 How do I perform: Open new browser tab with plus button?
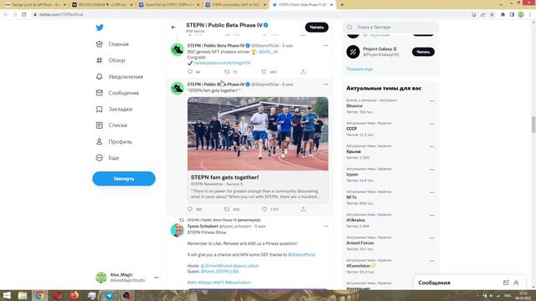[x=342, y=5]
